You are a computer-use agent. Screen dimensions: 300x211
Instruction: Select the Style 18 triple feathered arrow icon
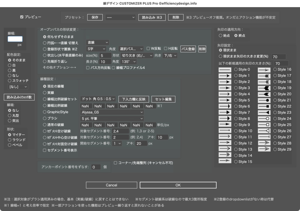coord(264,82)
